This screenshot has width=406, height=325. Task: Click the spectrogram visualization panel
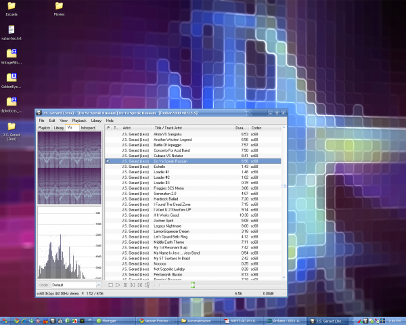click(70, 168)
